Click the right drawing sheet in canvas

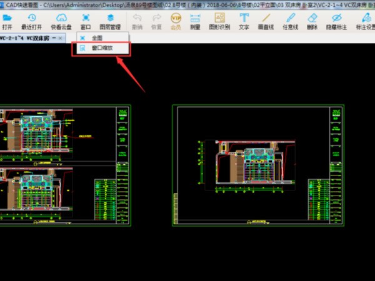click(x=258, y=165)
